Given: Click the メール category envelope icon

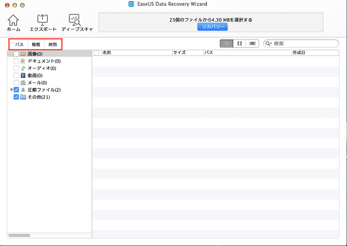Looking at the screenshot, I should pos(23,83).
